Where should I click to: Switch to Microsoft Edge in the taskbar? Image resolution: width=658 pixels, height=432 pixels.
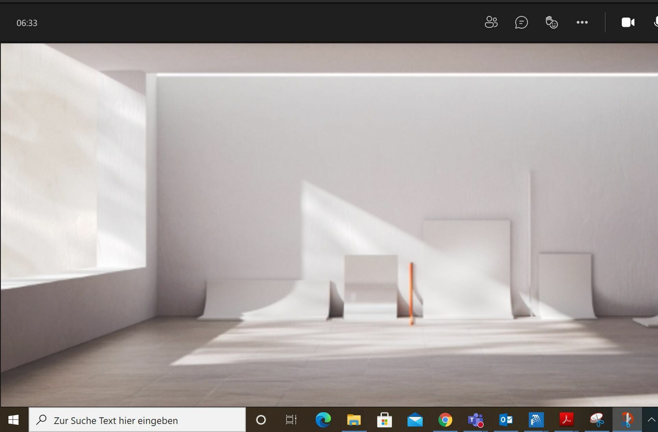[x=323, y=420]
